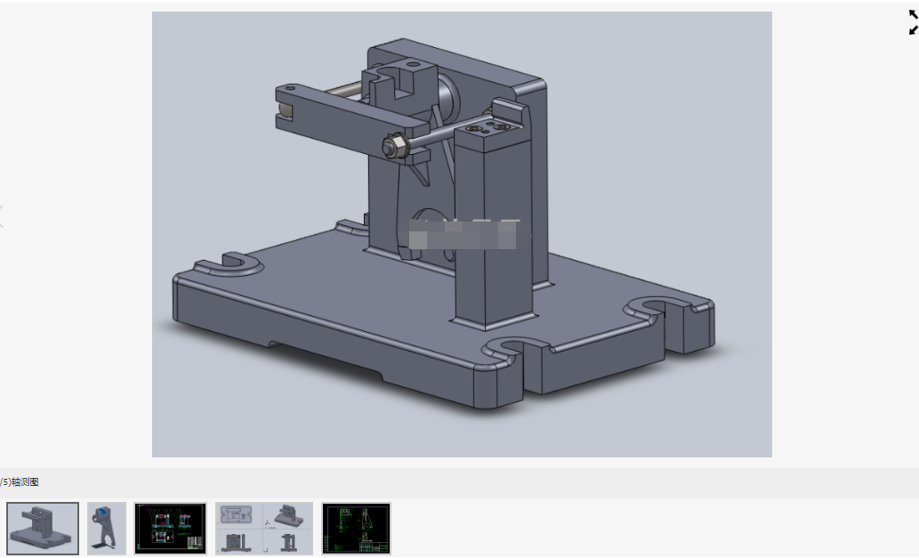The height and width of the screenshot is (558, 919).
Task: Open the second thumbnail showing the lever part
Action: tap(107, 528)
